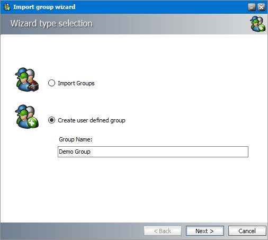This screenshot has height=240, width=268.
Task: Minimize the Import group wizard window
Action: [252, 7]
